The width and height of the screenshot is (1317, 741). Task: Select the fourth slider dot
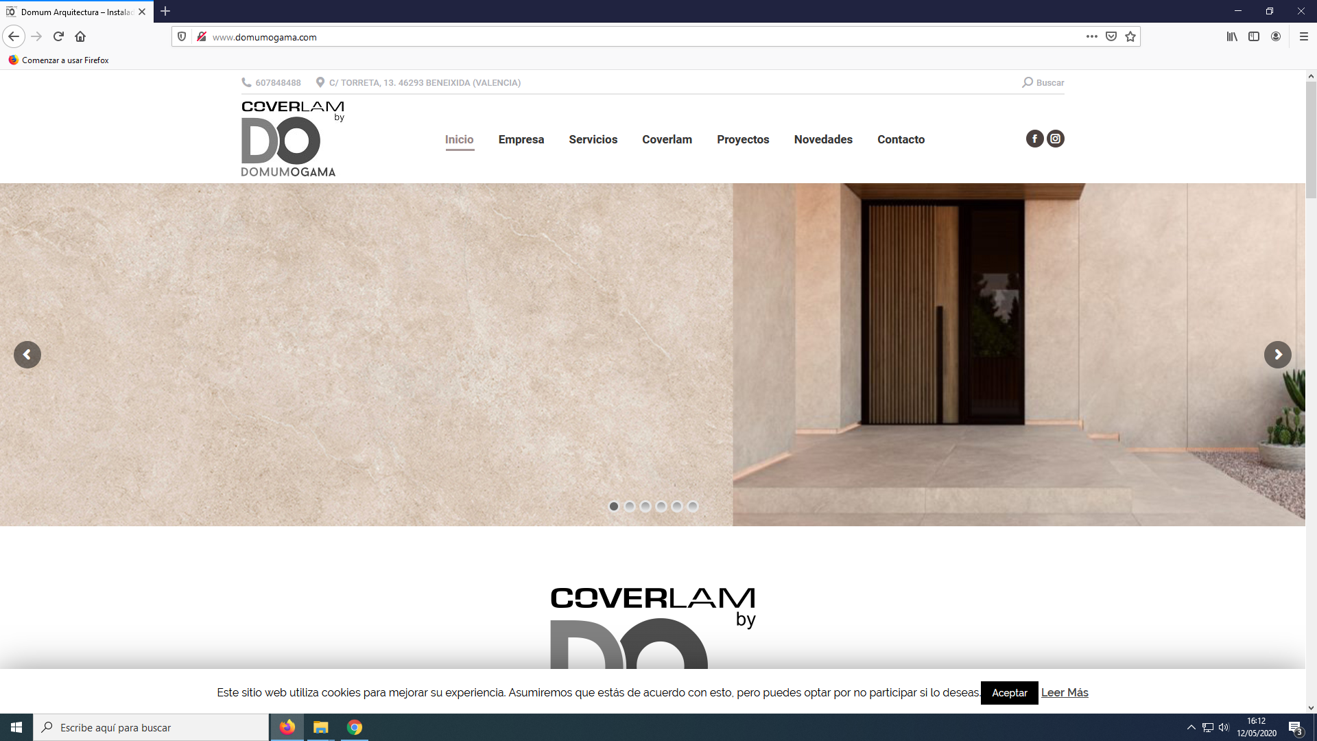(661, 506)
